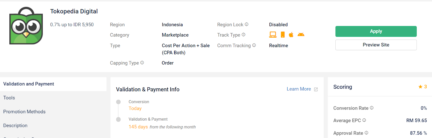Click the Order capping type value
The image size is (432, 138).
click(168, 63)
